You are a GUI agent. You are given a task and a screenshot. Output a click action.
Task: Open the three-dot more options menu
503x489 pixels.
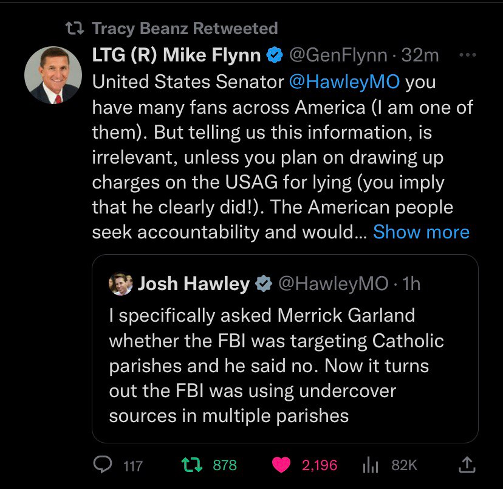click(x=467, y=55)
